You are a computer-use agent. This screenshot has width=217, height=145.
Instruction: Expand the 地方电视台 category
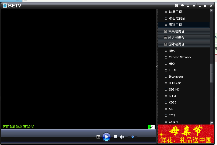(165, 38)
